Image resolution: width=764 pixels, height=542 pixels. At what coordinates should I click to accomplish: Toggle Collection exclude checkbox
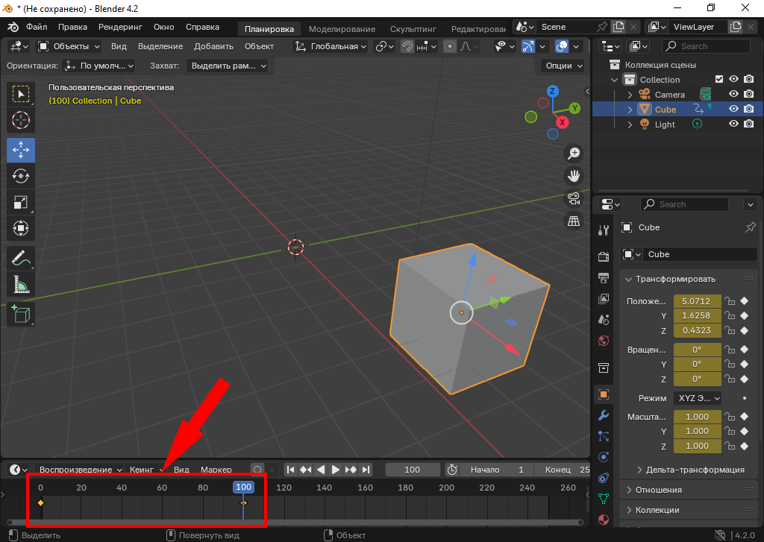719,80
